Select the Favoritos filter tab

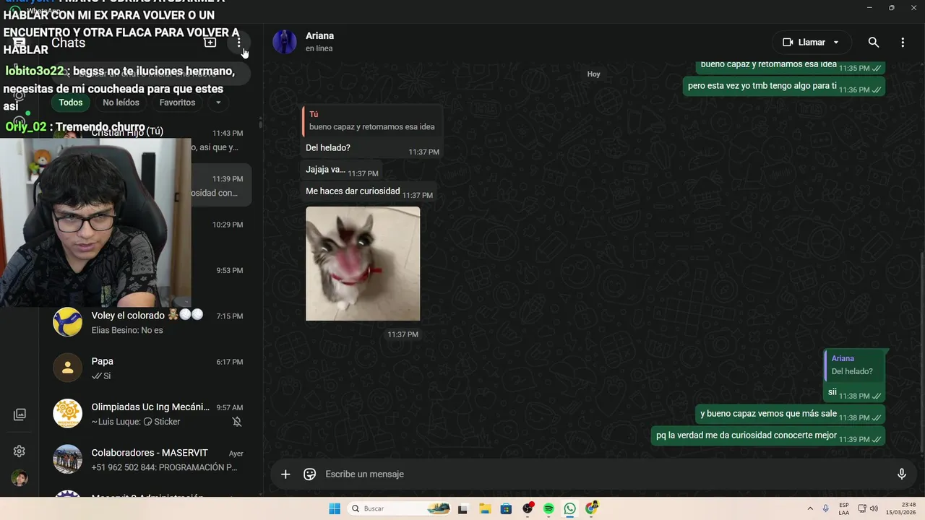pyautogui.click(x=178, y=103)
